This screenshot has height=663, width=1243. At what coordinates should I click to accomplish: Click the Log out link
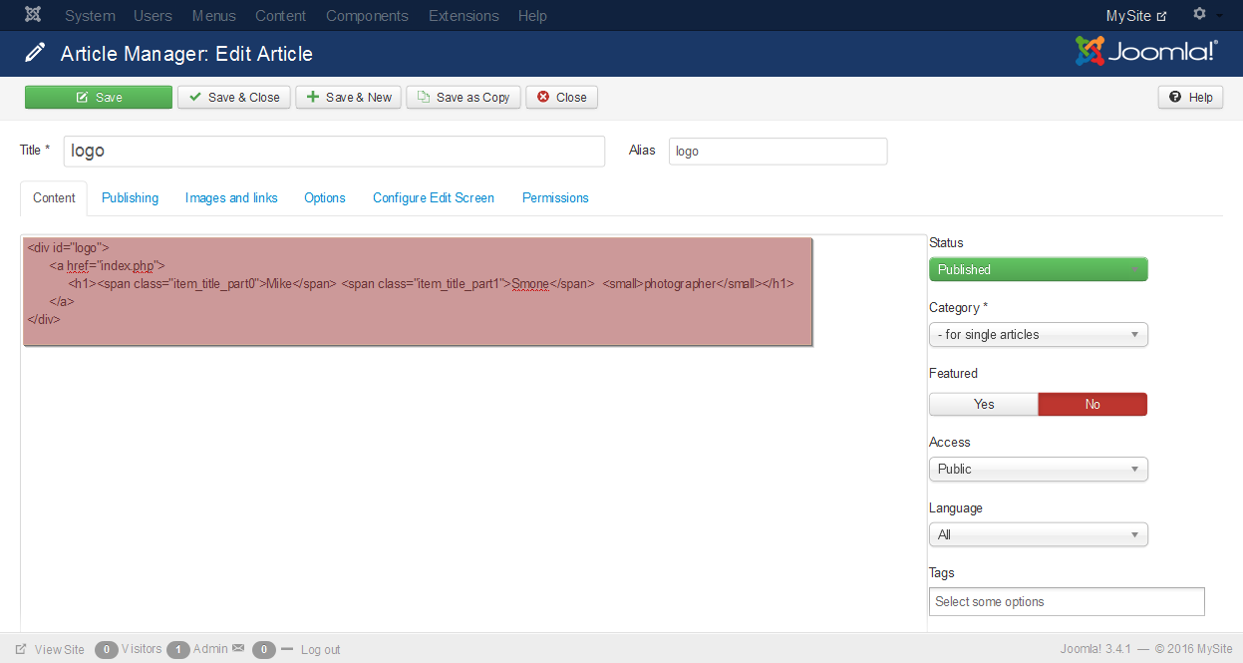coord(320,649)
